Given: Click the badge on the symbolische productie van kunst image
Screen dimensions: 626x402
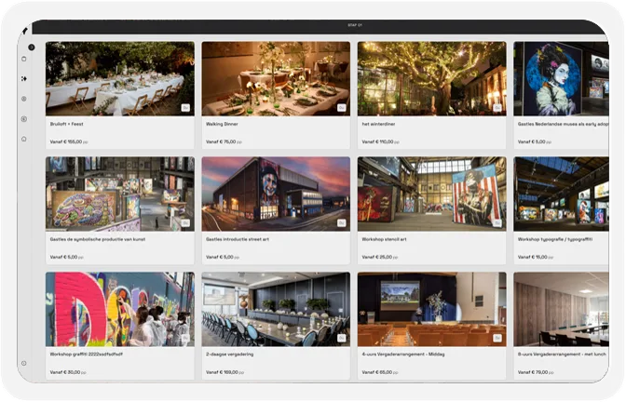Looking at the screenshot, I should click(x=185, y=223).
